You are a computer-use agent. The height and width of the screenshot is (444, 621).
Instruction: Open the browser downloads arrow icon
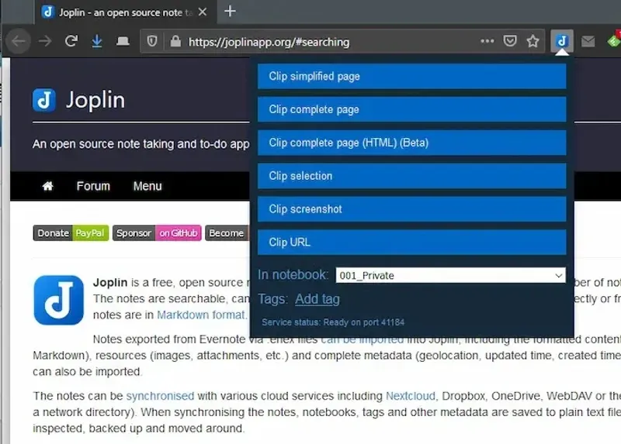coord(97,41)
